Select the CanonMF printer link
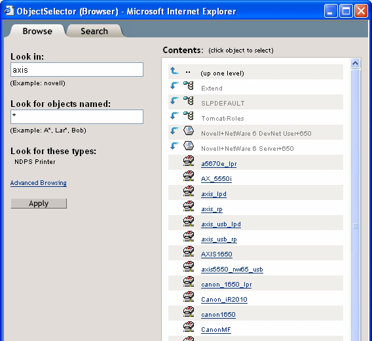Image resolution: width=372 pixels, height=341 pixels. [x=216, y=330]
